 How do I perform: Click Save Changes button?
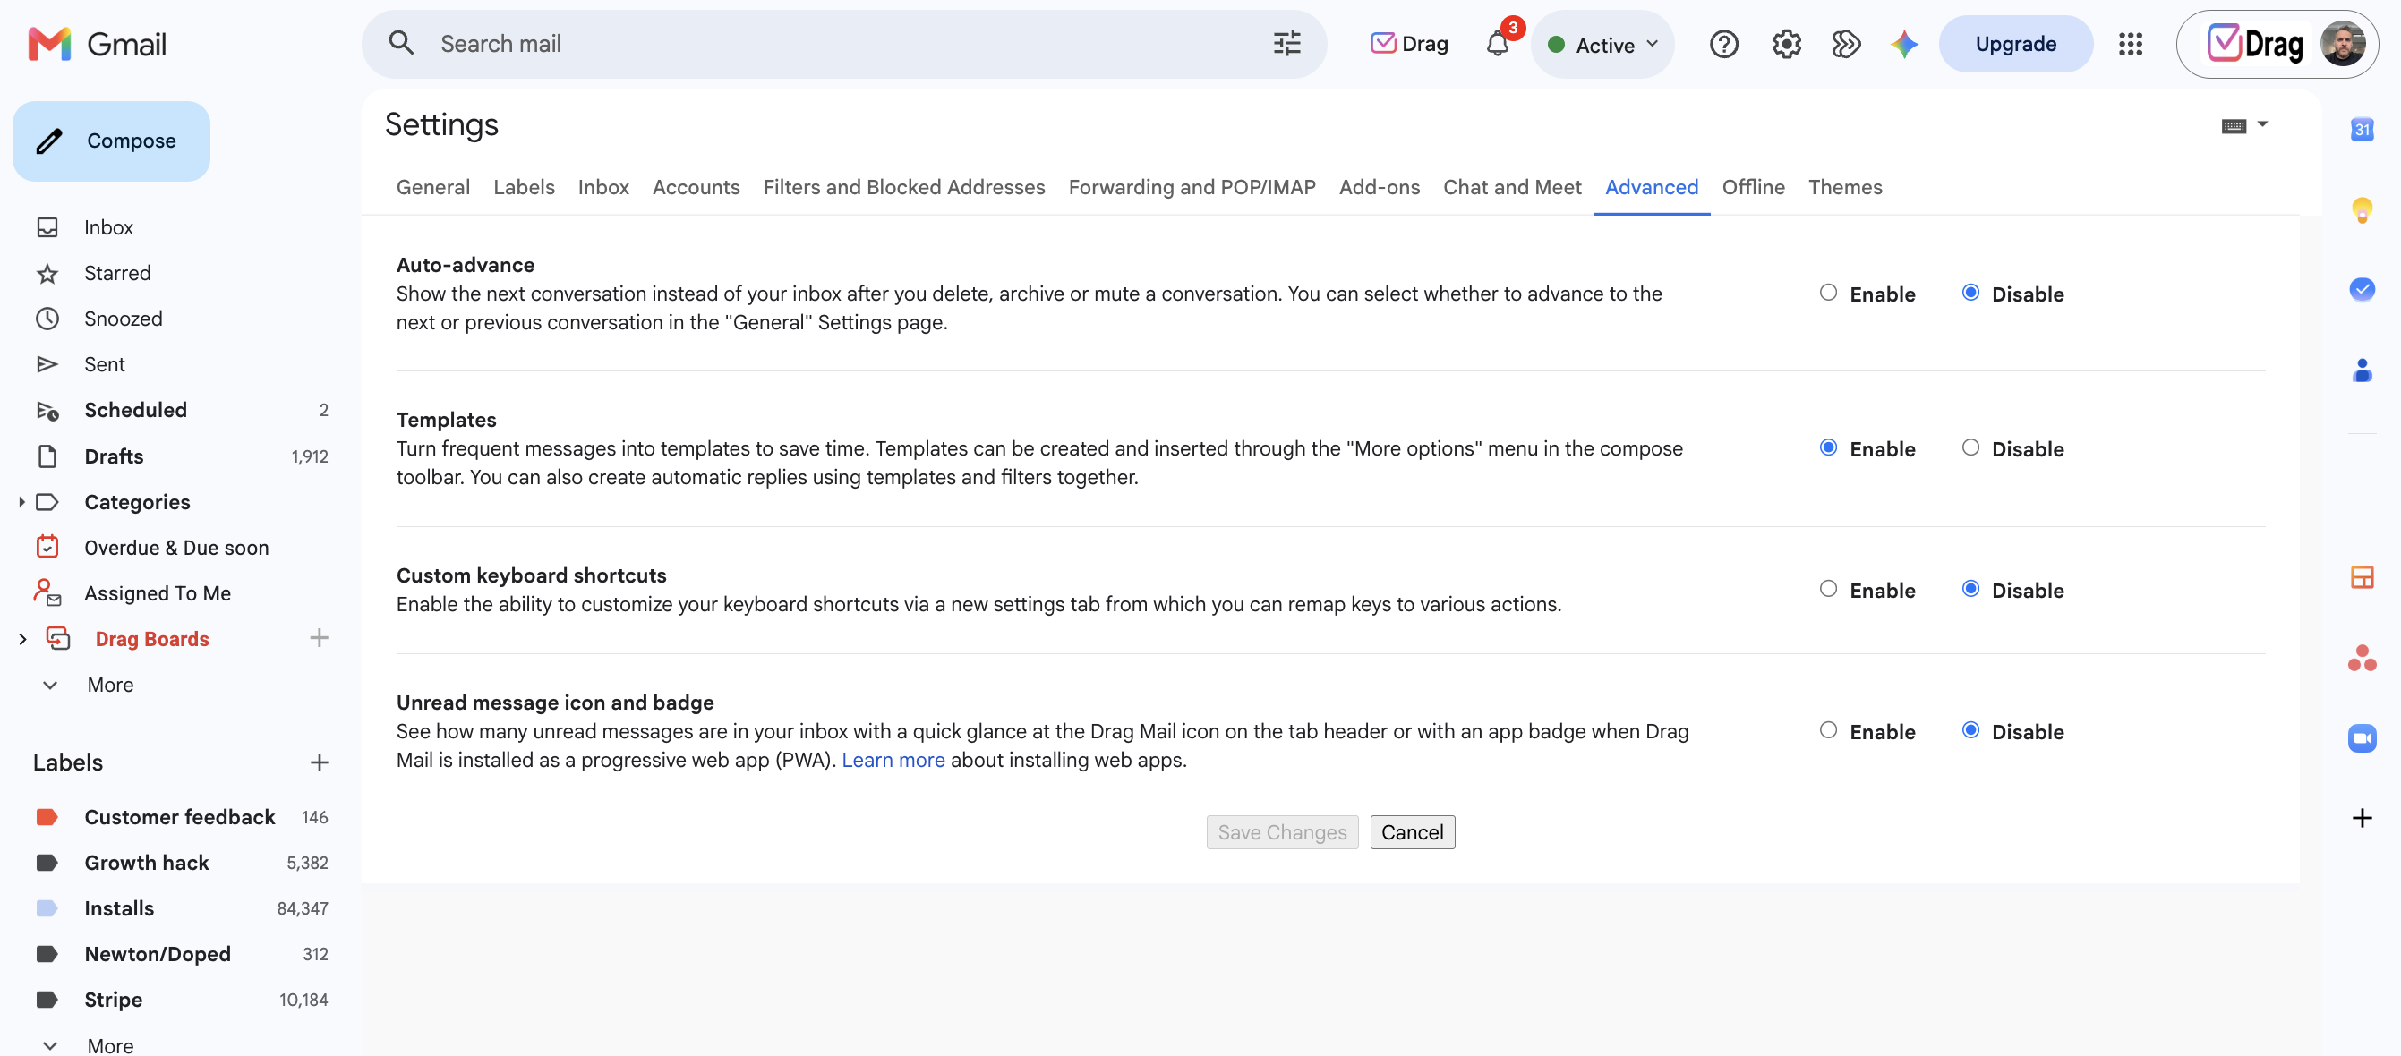pos(1282,831)
